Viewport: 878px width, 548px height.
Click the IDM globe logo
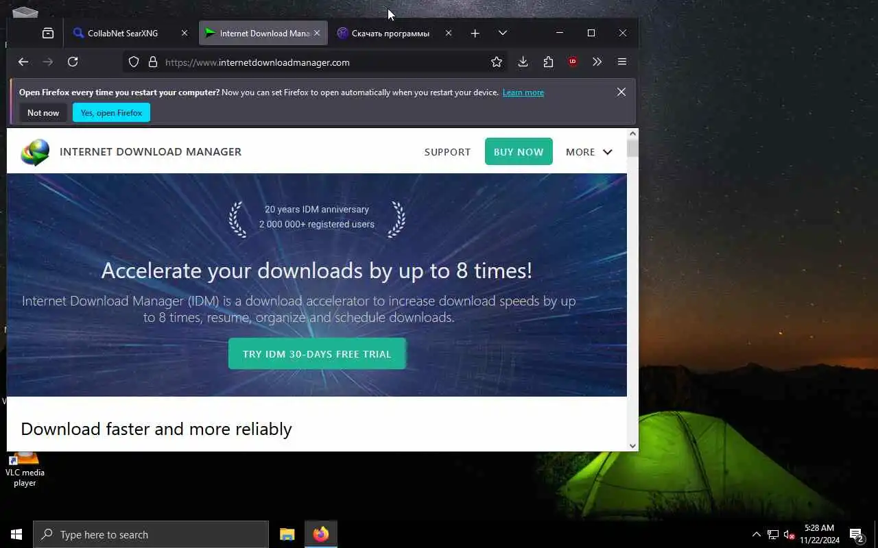coord(35,152)
